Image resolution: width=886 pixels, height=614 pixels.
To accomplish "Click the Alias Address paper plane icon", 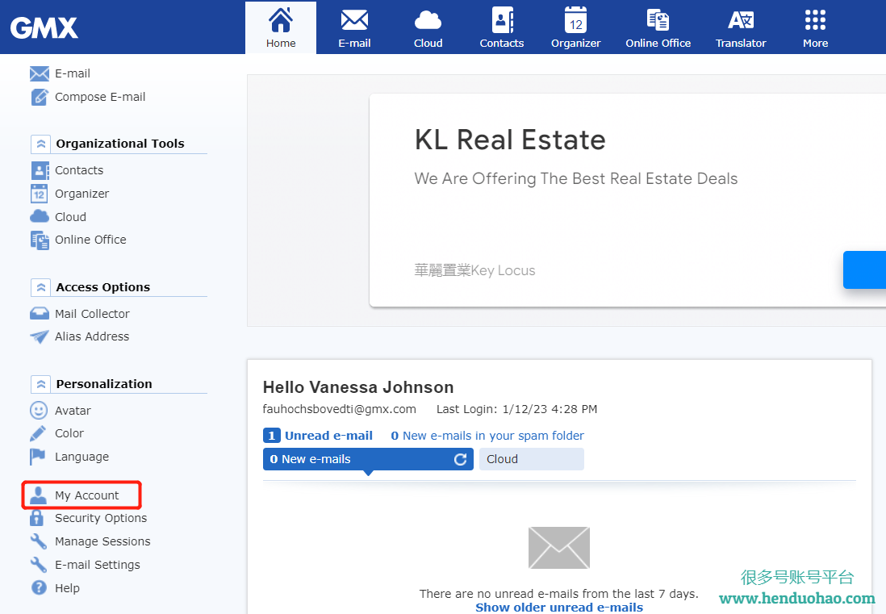I will coord(39,336).
